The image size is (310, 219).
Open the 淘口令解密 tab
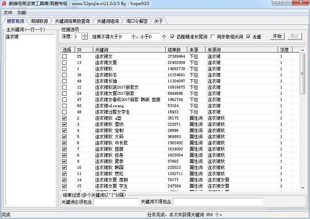click(137, 21)
